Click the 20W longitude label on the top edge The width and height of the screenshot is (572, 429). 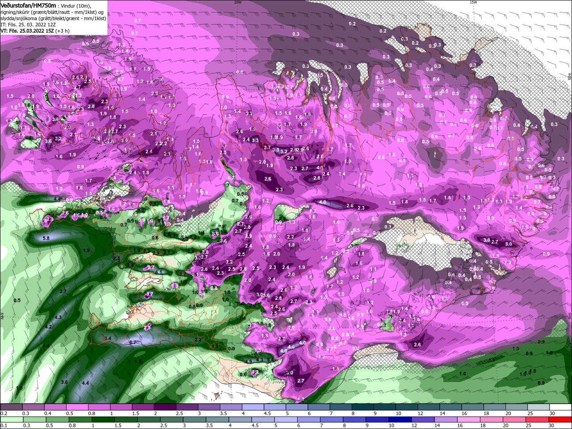coord(238,2)
